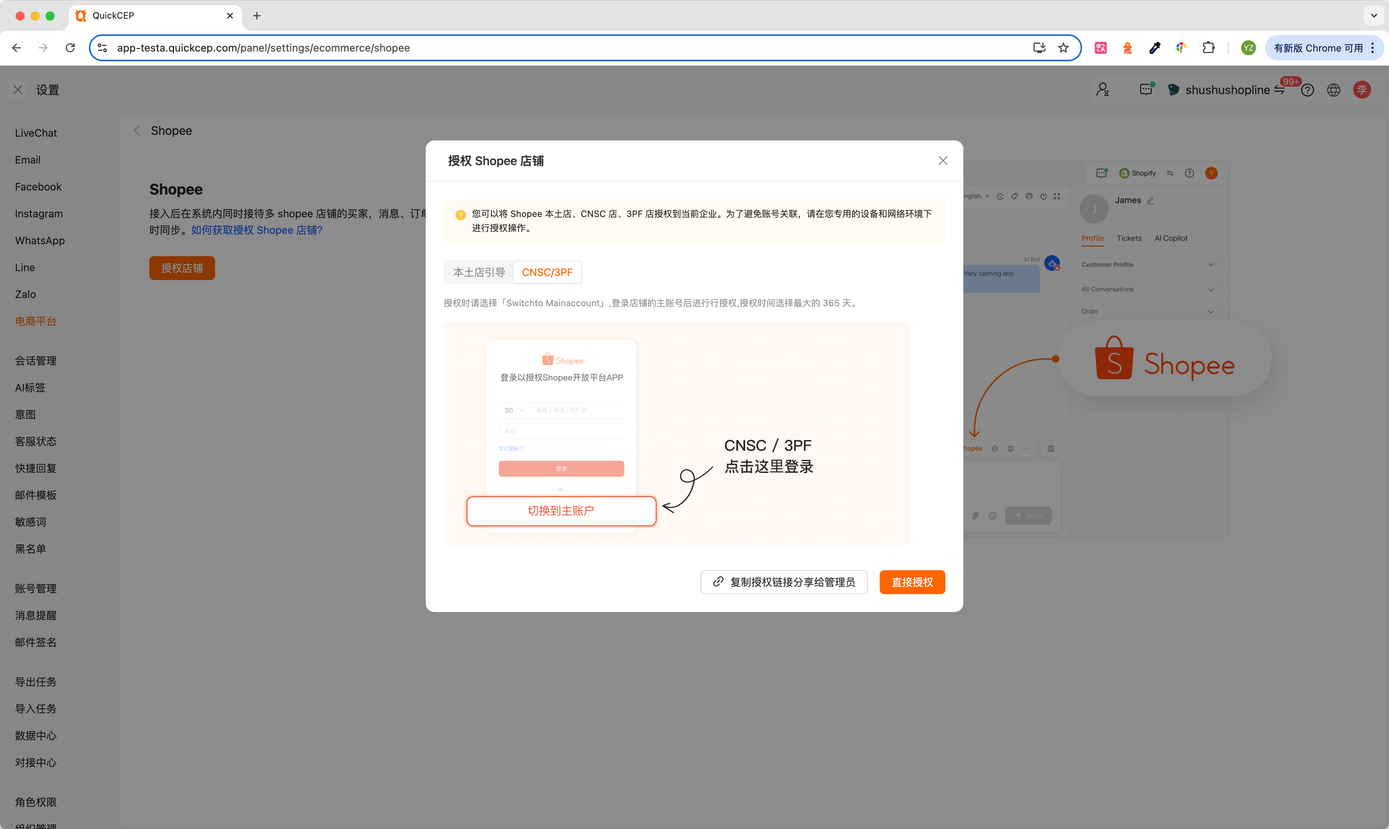Close settings with the X icon
1389x829 pixels.
[x=18, y=90]
